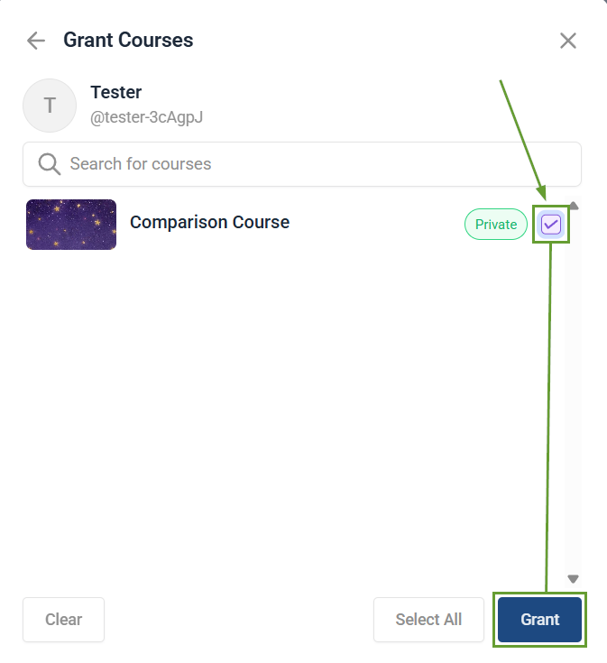Click the Tester avatar circle
The height and width of the screenshot is (663, 607).
[50, 106]
